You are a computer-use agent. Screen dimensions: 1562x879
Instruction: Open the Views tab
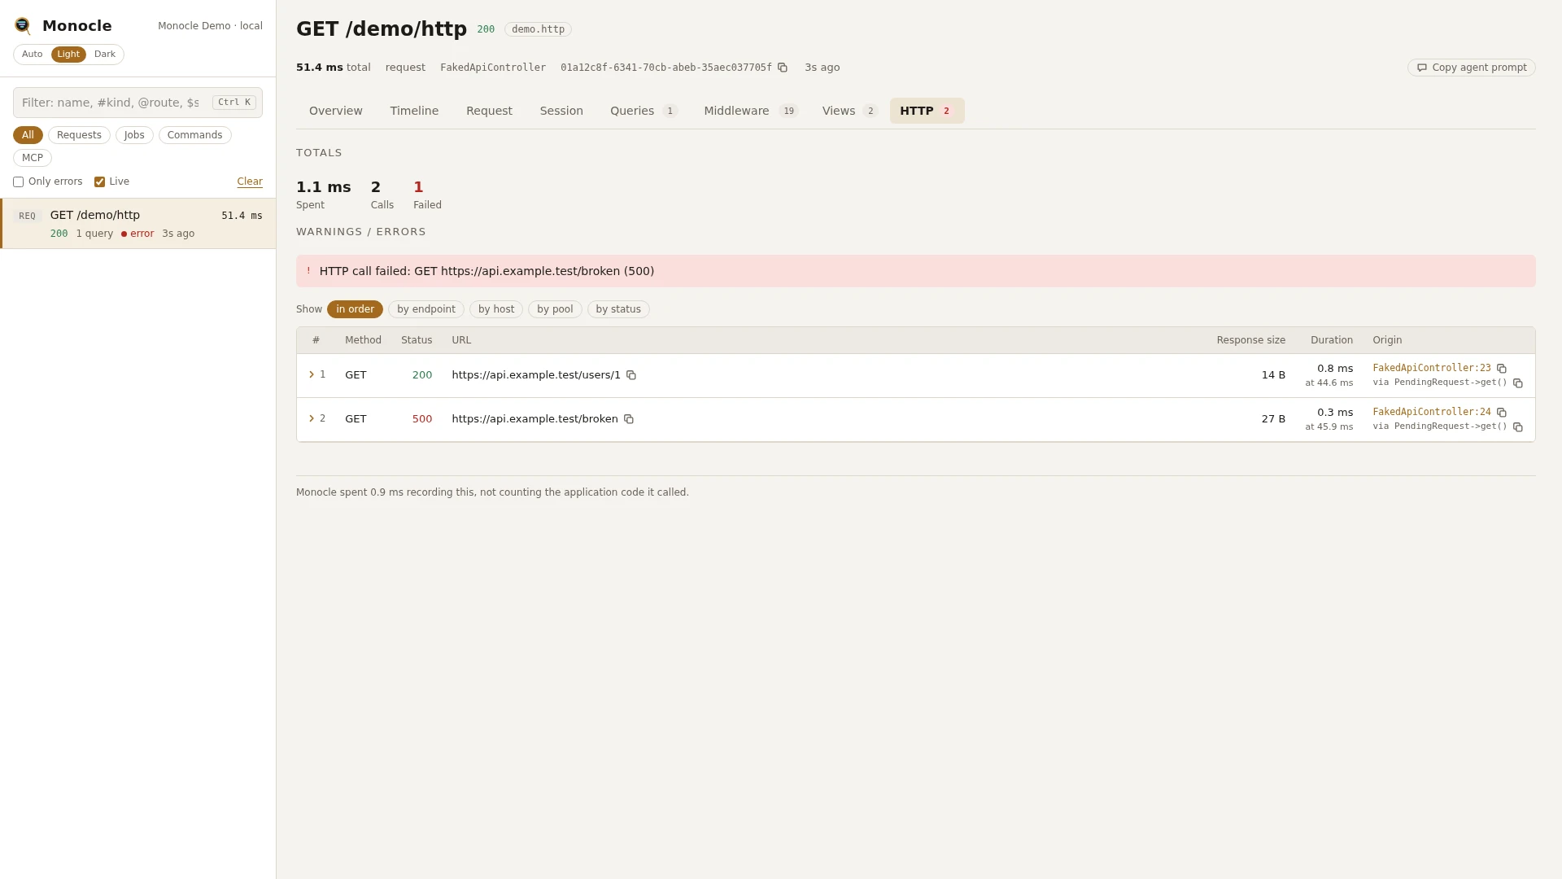pyautogui.click(x=849, y=111)
